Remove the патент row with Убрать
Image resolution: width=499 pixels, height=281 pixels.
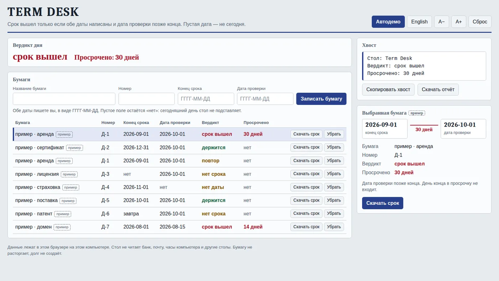point(334,214)
